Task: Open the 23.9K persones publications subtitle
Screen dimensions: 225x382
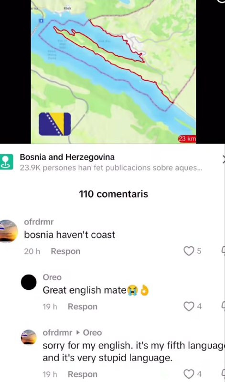Action: tap(111, 168)
